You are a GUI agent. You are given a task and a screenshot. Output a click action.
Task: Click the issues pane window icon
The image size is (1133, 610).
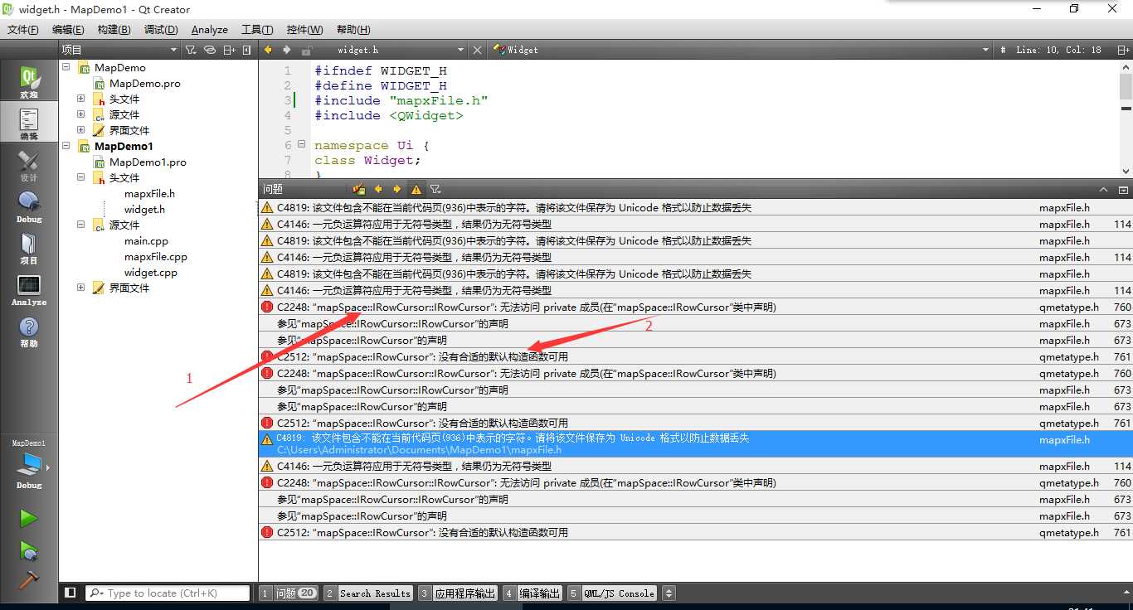[x=1123, y=189]
